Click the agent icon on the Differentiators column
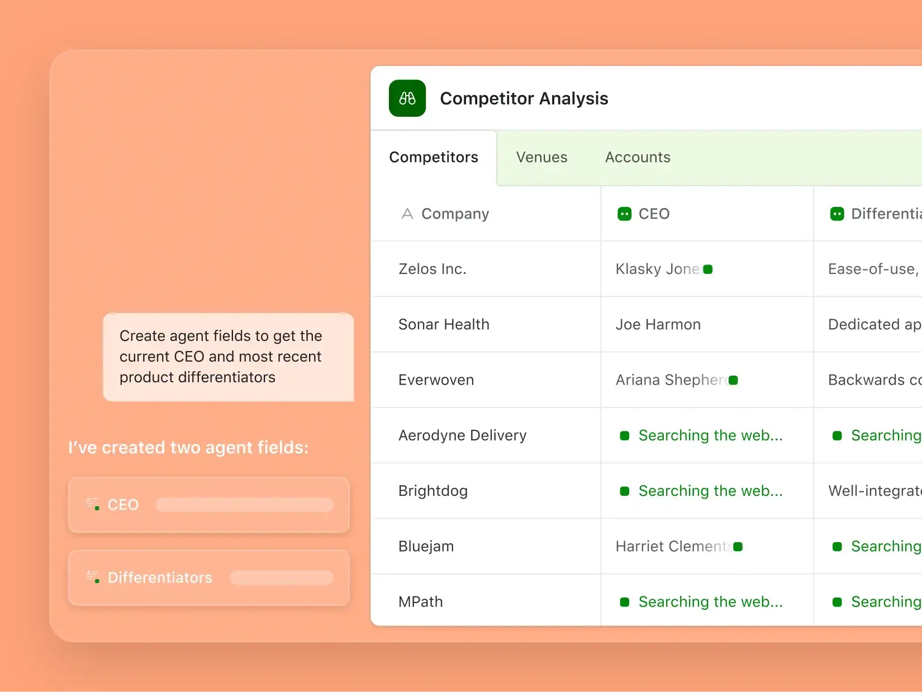 coord(837,214)
